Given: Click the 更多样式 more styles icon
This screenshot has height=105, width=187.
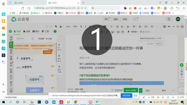Looking at the screenshot, I should [x=59, y=58].
